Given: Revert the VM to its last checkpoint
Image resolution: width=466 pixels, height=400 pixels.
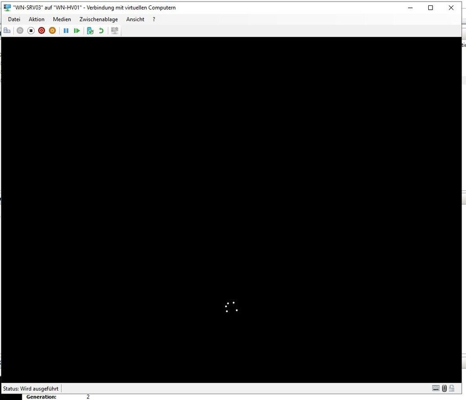Looking at the screenshot, I should 101,30.
